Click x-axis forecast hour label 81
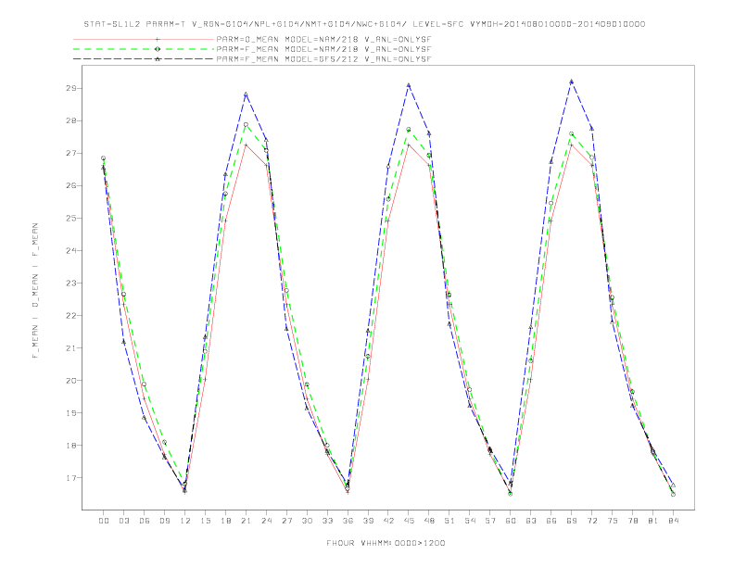 [653, 521]
